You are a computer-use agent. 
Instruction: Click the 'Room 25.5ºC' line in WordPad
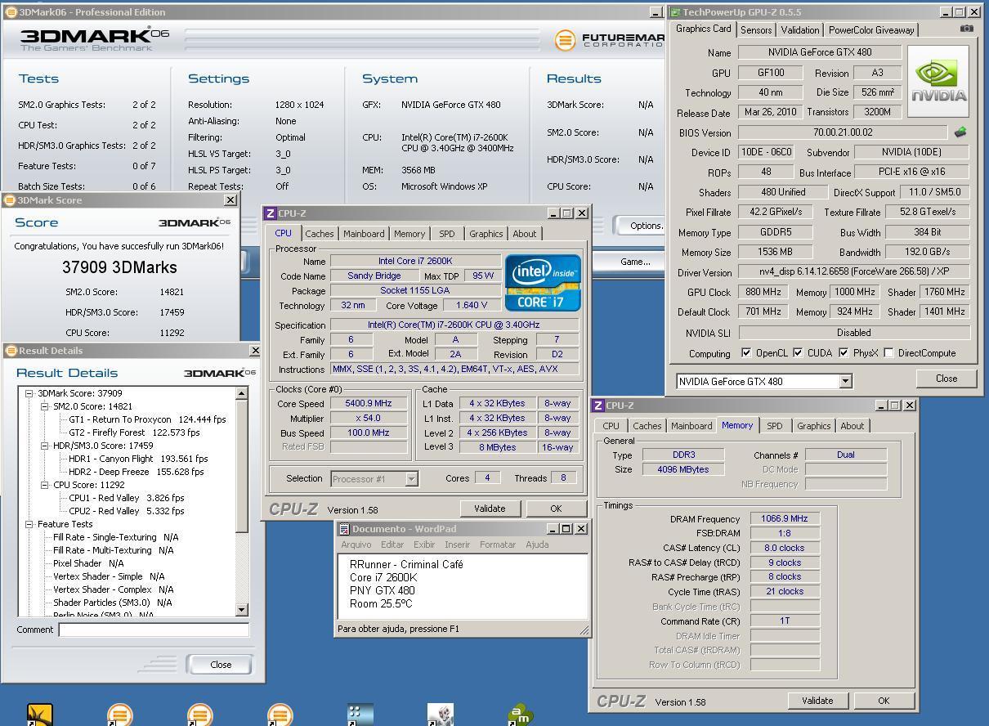pos(381,603)
